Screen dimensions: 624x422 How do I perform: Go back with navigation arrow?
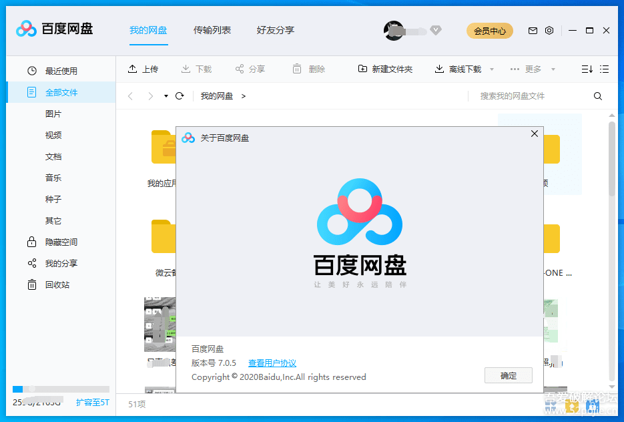(x=130, y=96)
